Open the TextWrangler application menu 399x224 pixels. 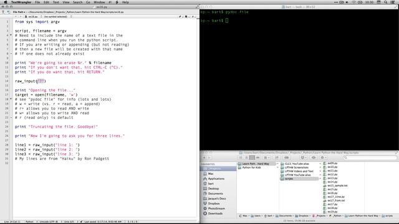pos(21,2)
